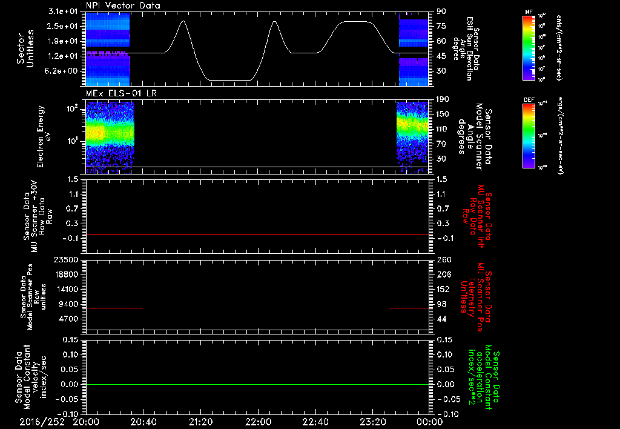The height and width of the screenshot is (429, 620).
Task: Click the "1.9e+01" sector tick value
Action: click(64, 41)
